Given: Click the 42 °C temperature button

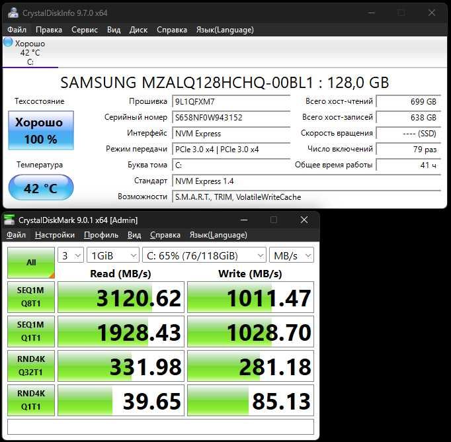Looking at the screenshot, I should pyautogui.click(x=41, y=188).
